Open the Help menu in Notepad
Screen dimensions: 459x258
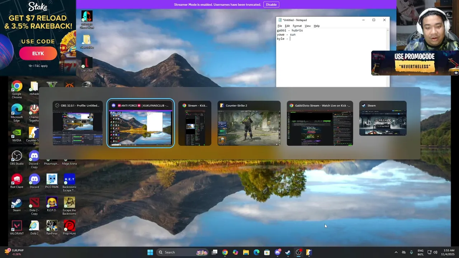click(x=317, y=26)
